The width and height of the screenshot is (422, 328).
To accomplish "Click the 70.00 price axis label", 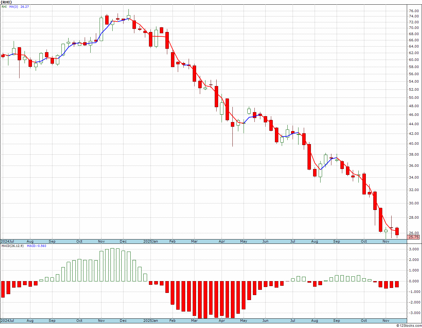I will (414, 28).
